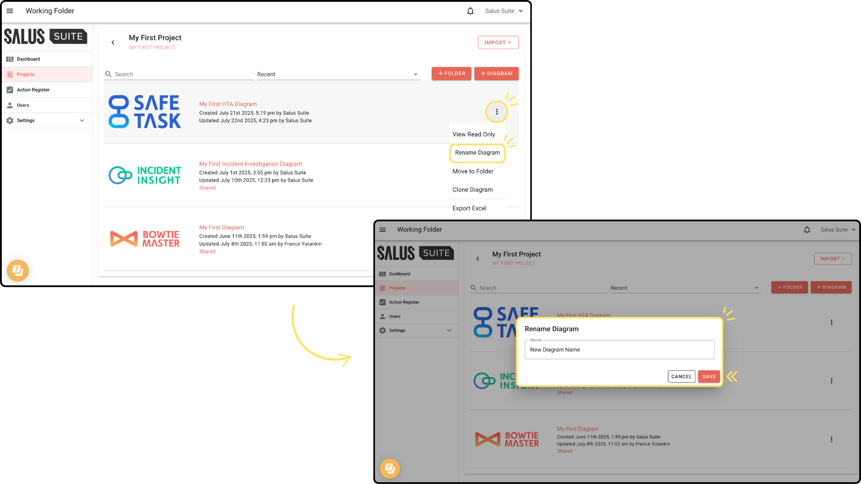Screen dimensions: 861x484
Task: Choose Clone Diagram from context menu
Action: 472,190
